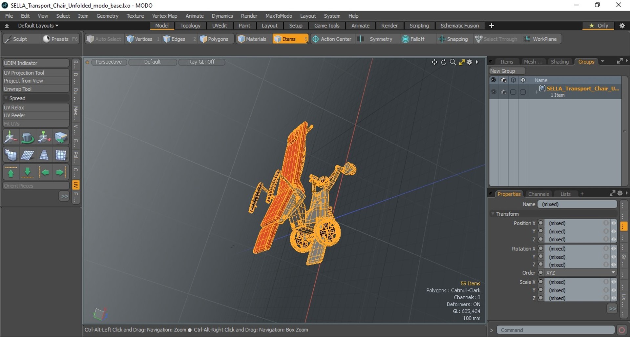Switch to Vertices selection mode
630x337 pixels.
point(140,39)
